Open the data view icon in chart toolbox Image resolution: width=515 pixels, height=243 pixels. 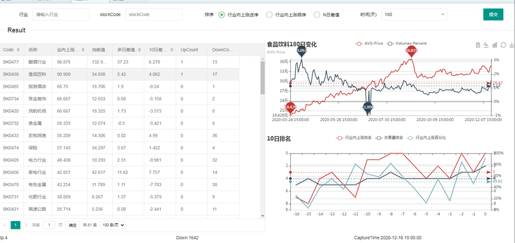(x=478, y=45)
